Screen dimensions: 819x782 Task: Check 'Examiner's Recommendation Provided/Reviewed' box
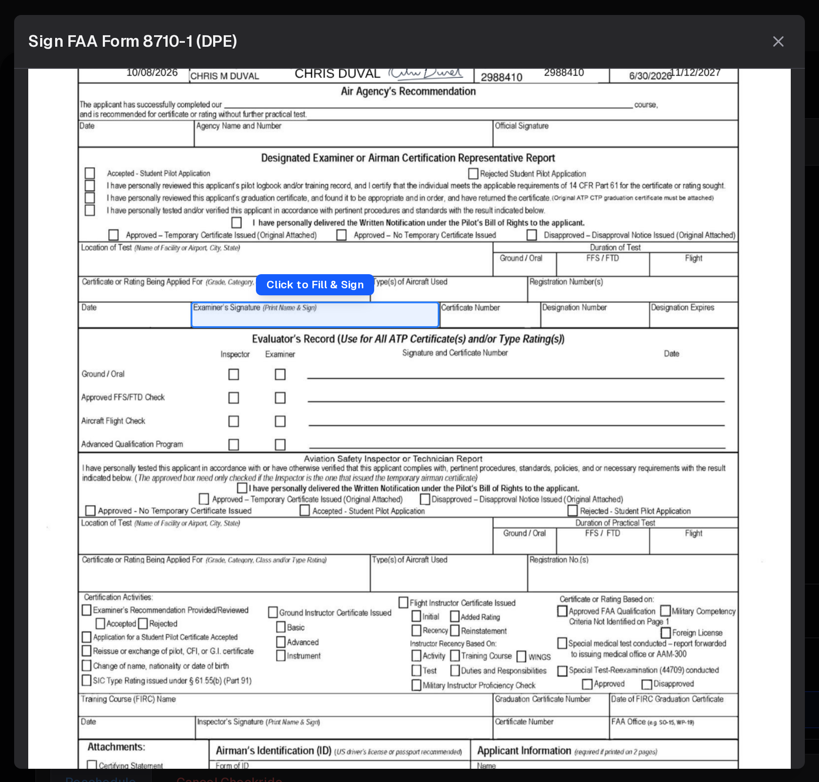pyautogui.click(x=87, y=610)
